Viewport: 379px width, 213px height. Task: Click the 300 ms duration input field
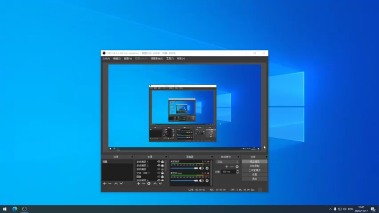click(228, 172)
